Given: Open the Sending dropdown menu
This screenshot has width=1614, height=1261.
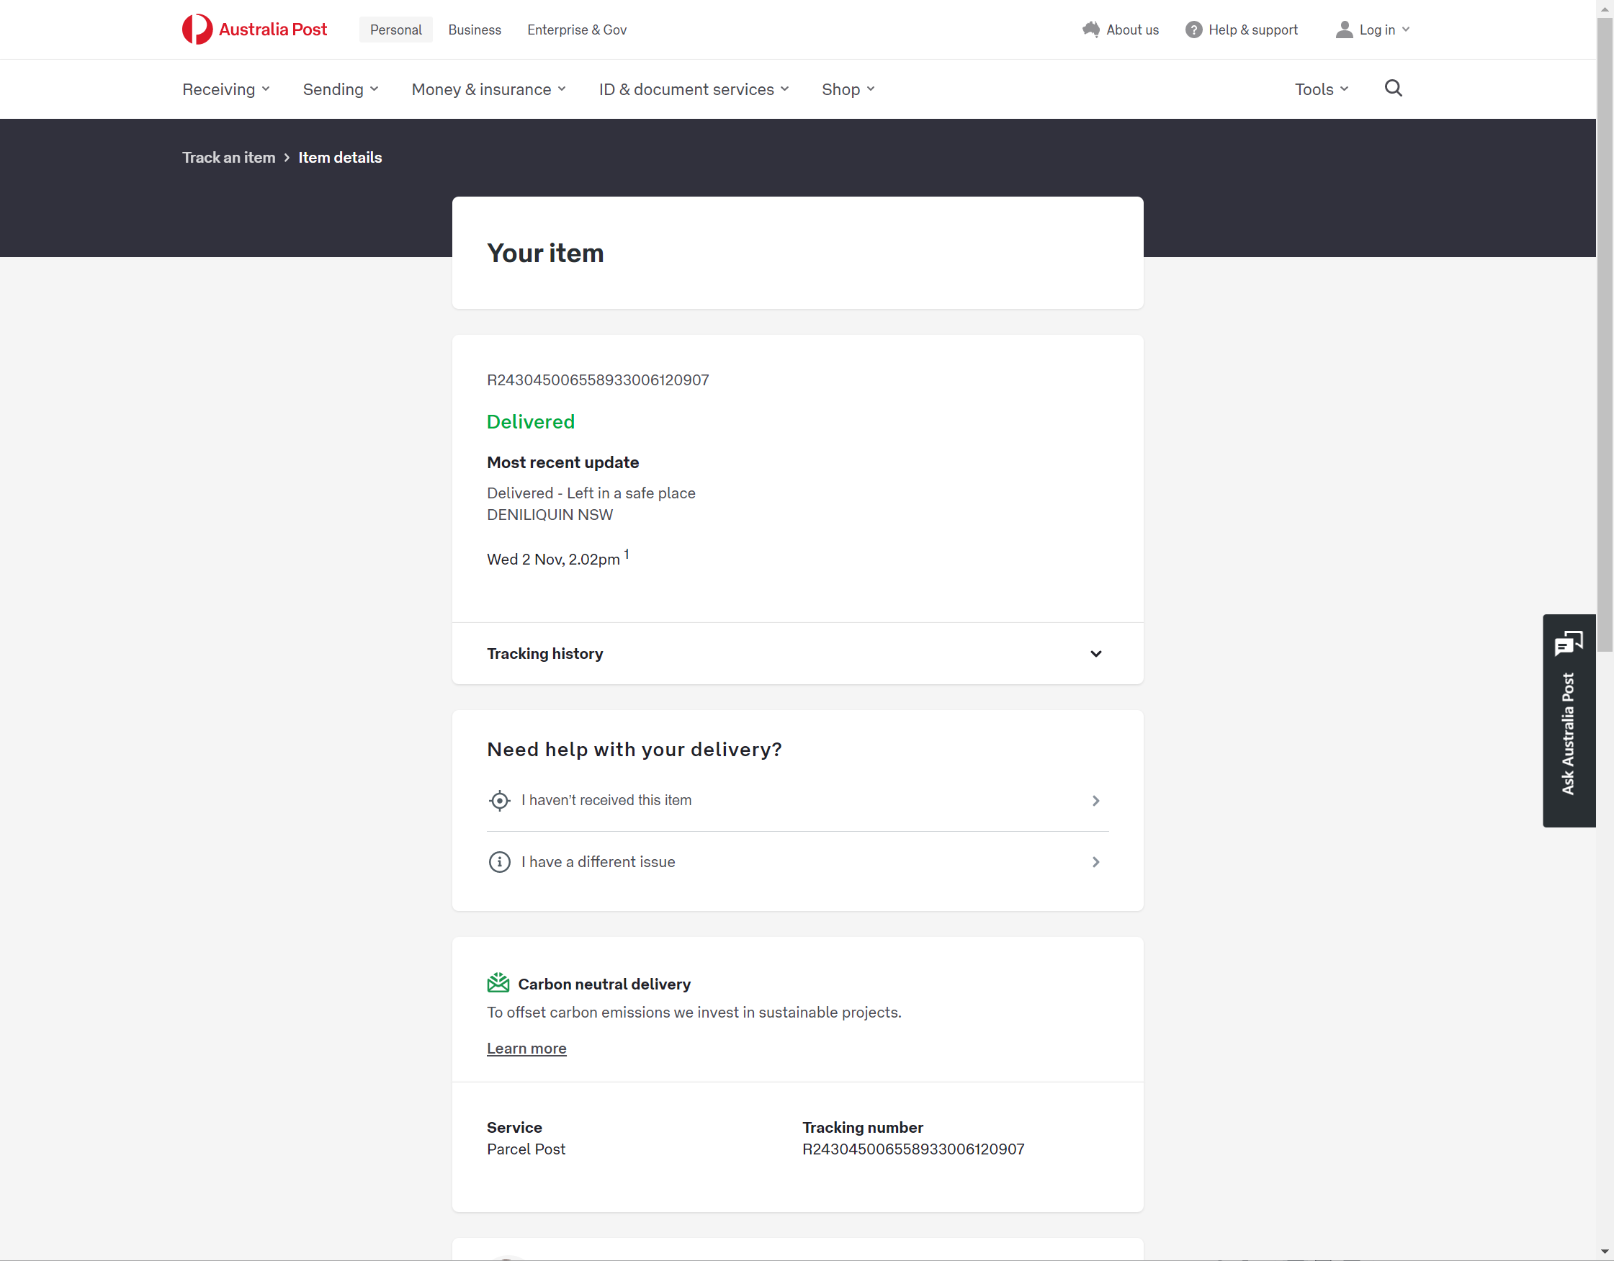Looking at the screenshot, I should (340, 89).
